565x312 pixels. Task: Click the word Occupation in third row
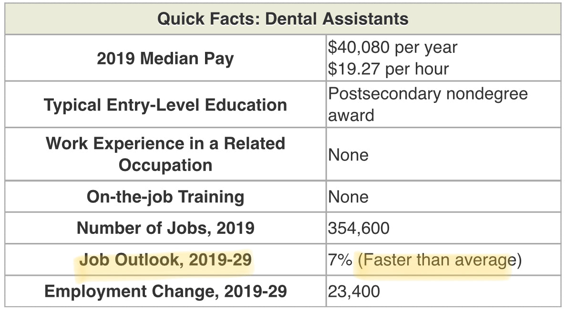tap(165, 166)
